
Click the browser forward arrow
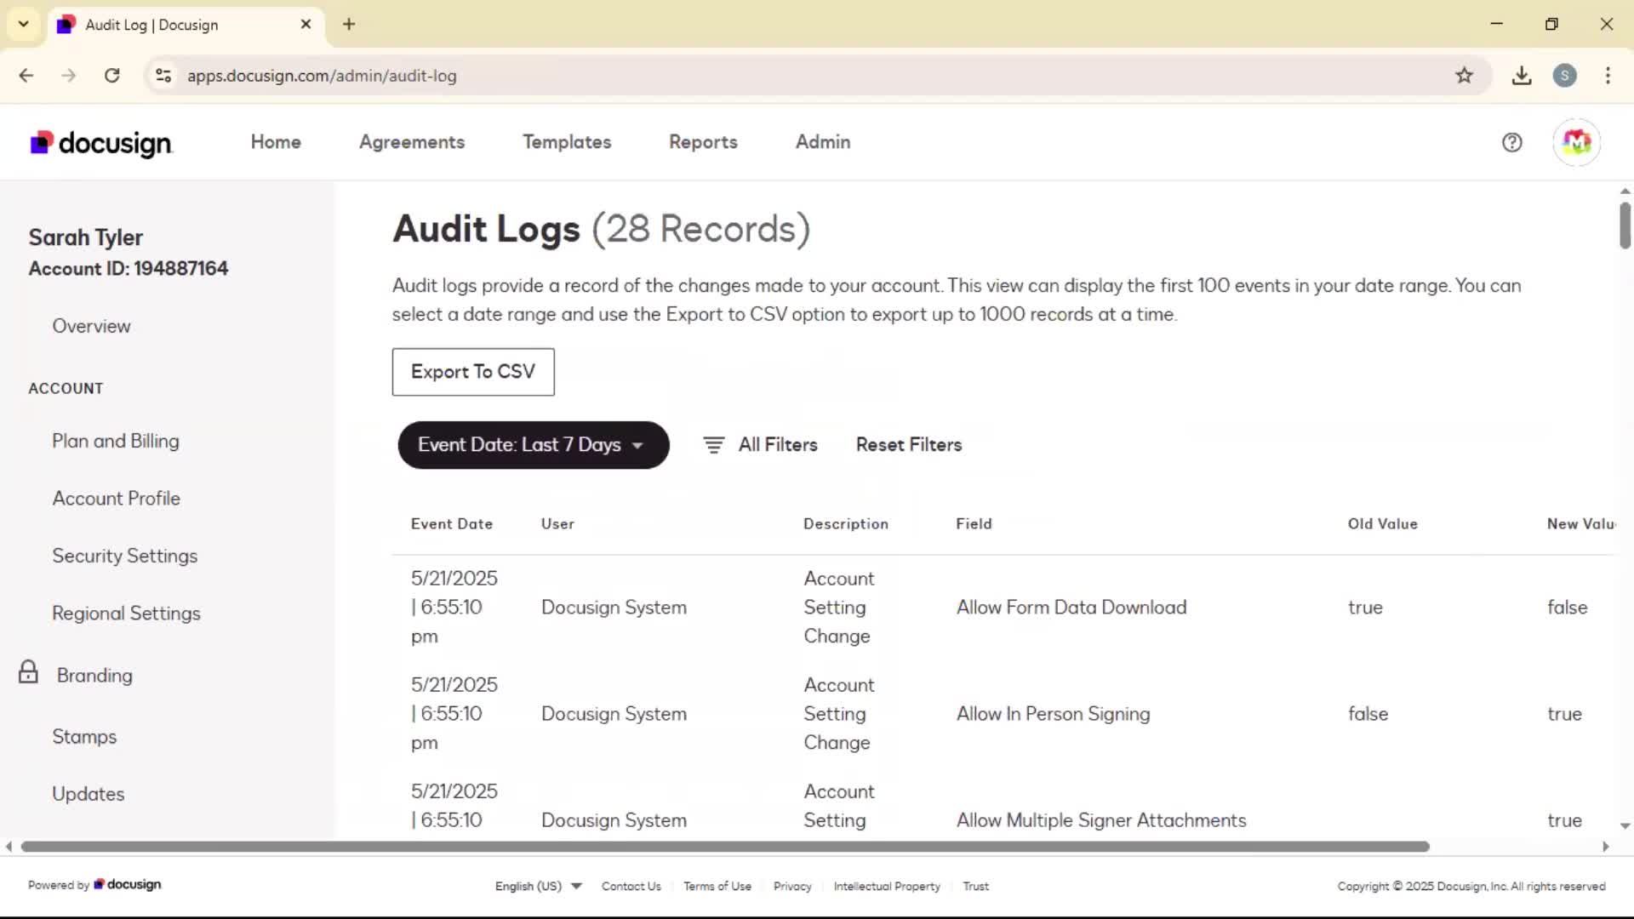point(69,76)
